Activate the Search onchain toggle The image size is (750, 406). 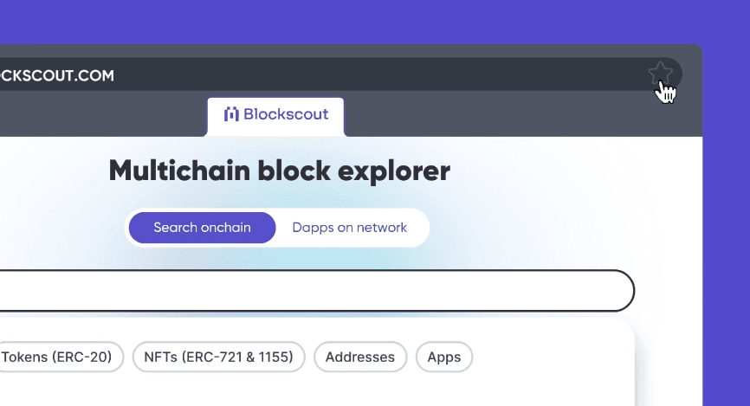pyautogui.click(x=203, y=228)
